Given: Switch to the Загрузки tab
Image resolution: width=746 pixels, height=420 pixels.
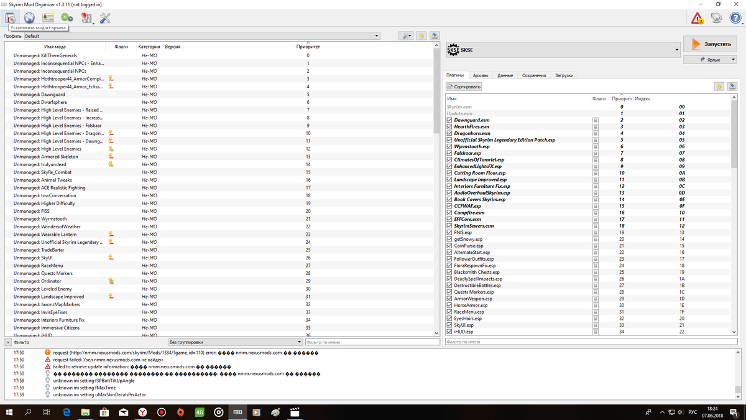Looking at the screenshot, I should [x=564, y=75].
